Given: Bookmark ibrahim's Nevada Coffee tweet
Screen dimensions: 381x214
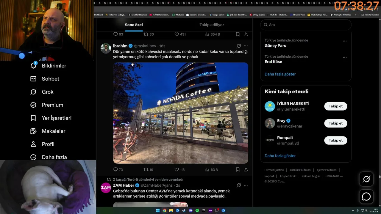Looking at the screenshot, I should 238,169.
